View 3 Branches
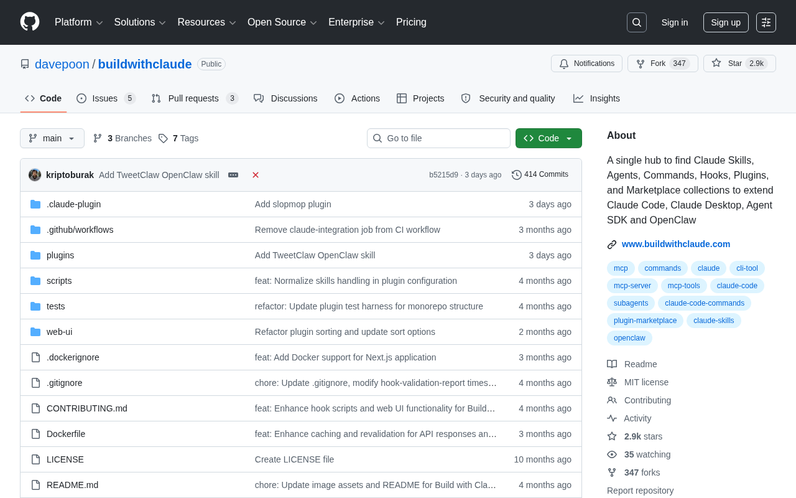The image size is (796, 498). pos(123,138)
